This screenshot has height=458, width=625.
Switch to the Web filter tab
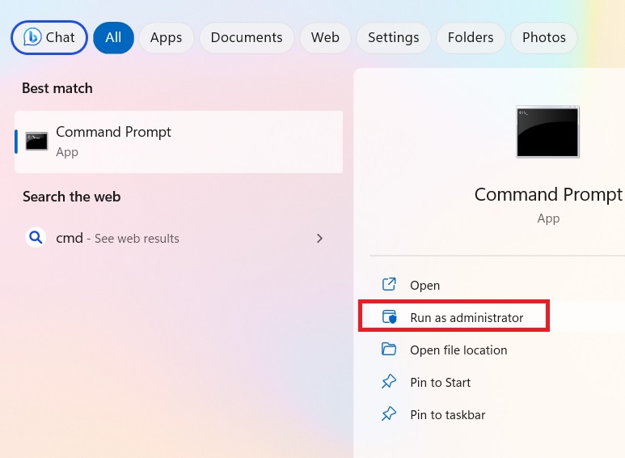coord(325,37)
